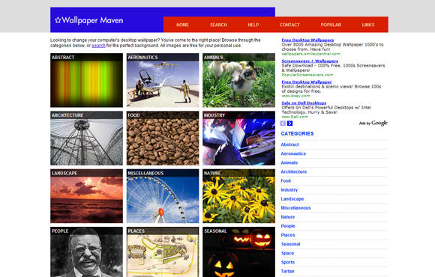The width and height of the screenshot is (435, 277).
Task: Click the www.Away.com URL
Action: coord(295,96)
